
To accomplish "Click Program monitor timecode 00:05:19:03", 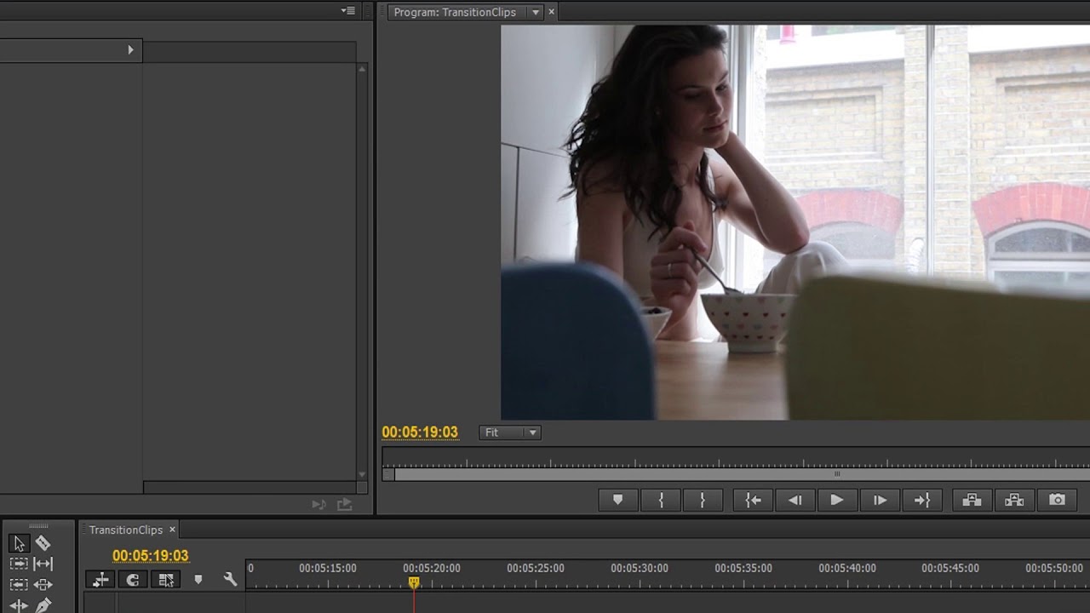I will [420, 433].
